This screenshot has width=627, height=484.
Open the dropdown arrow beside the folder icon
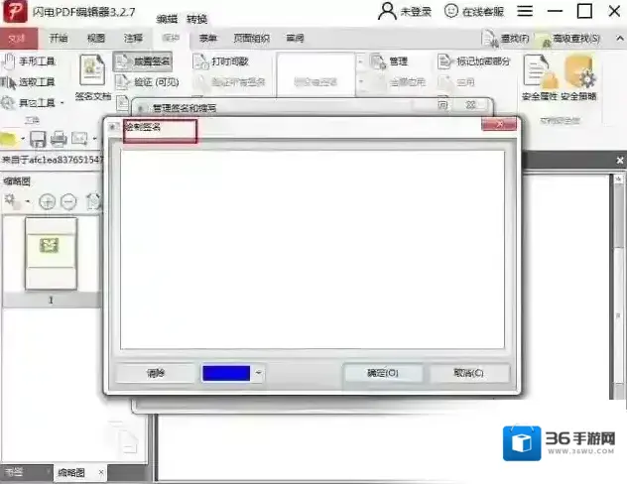[x=23, y=139]
